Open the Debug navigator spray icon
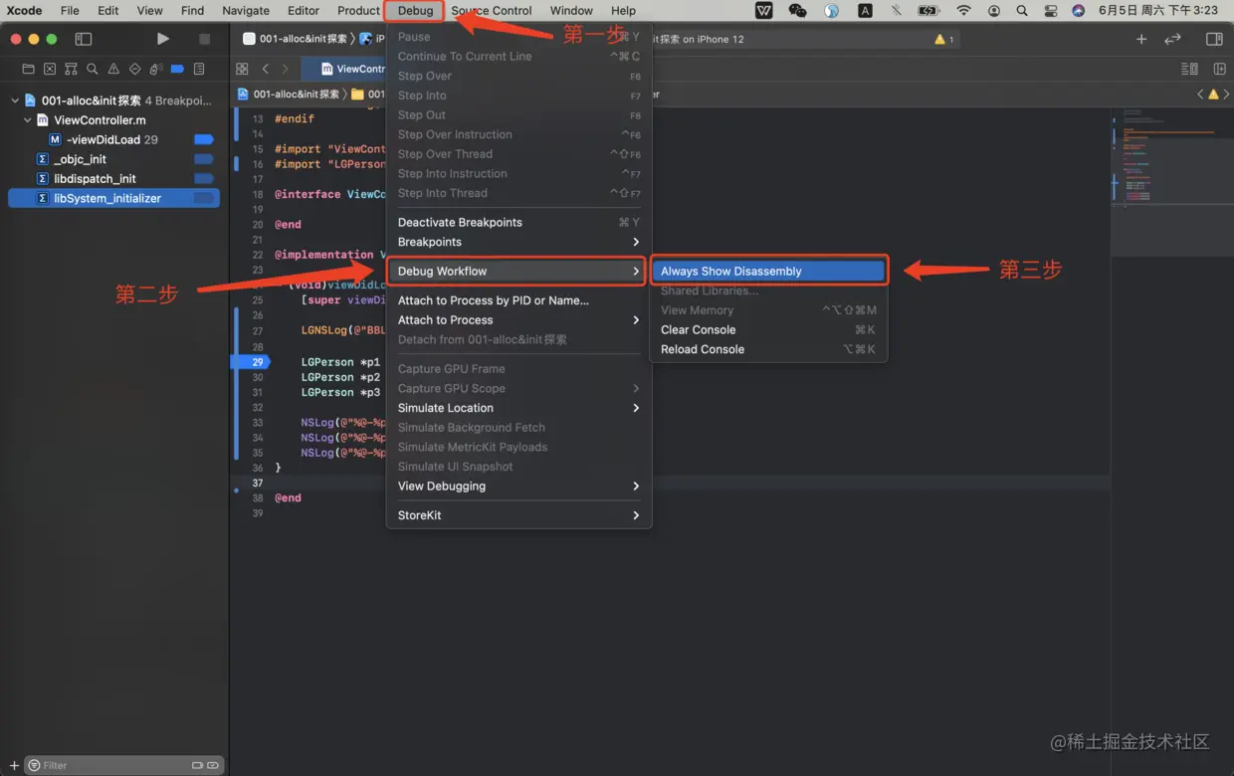 pos(156,70)
